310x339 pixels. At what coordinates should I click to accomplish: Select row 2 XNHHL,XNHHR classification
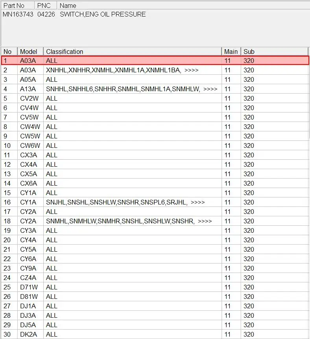[113, 70]
